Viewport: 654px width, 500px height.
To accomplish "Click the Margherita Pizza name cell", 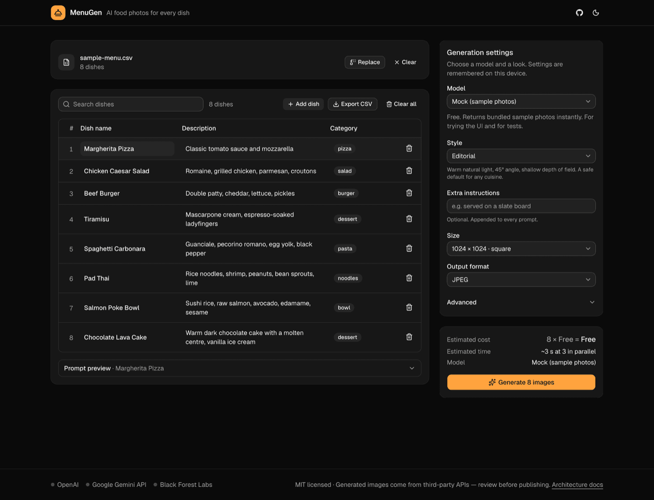I will coord(127,149).
